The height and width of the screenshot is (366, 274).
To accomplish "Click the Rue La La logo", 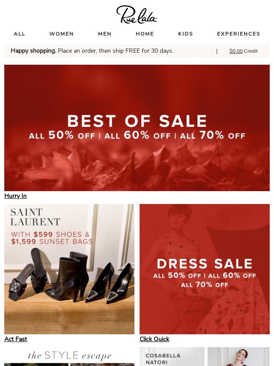I will click(137, 15).
